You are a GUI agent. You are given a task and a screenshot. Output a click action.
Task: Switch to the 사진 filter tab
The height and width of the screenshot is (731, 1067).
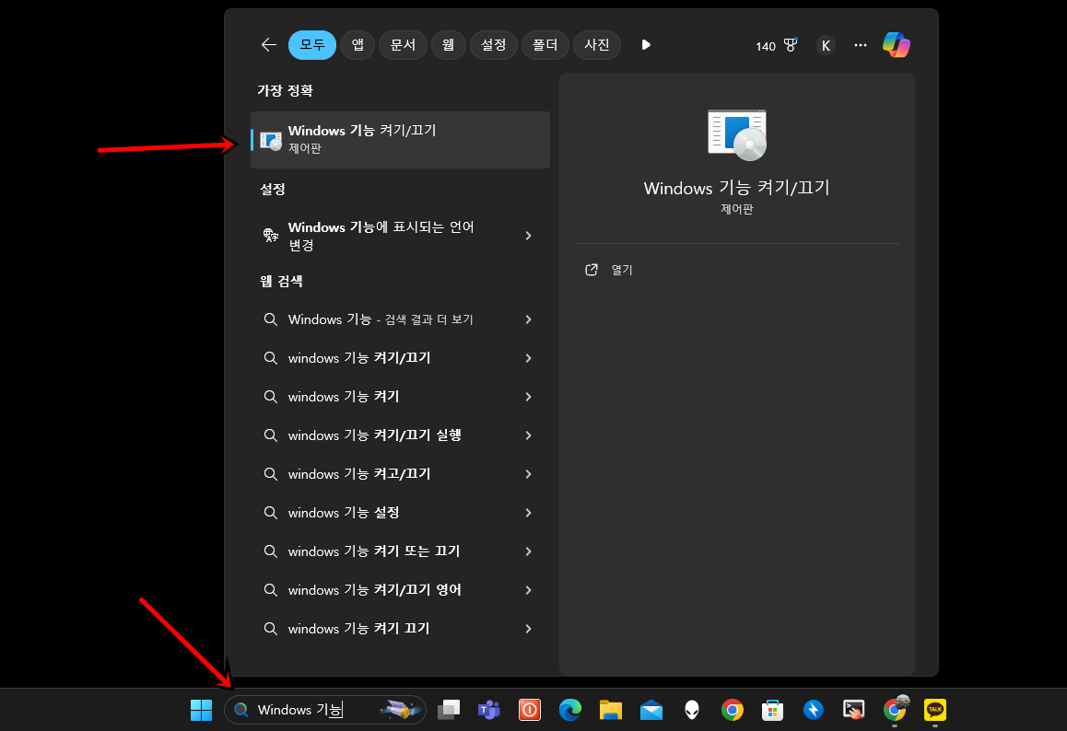point(597,45)
